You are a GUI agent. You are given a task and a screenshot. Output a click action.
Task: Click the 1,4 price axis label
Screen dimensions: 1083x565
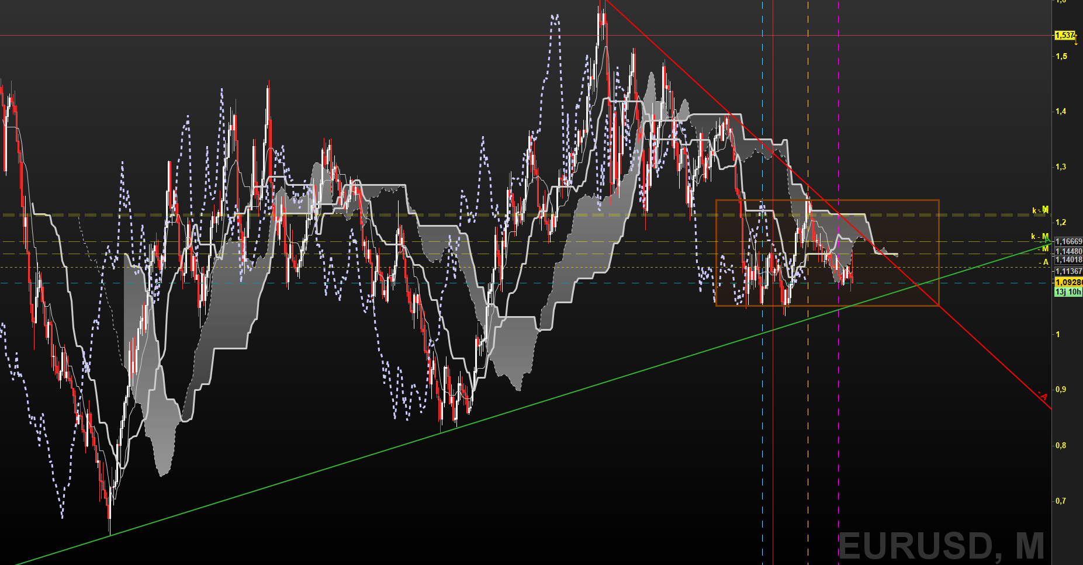tap(1061, 112)
